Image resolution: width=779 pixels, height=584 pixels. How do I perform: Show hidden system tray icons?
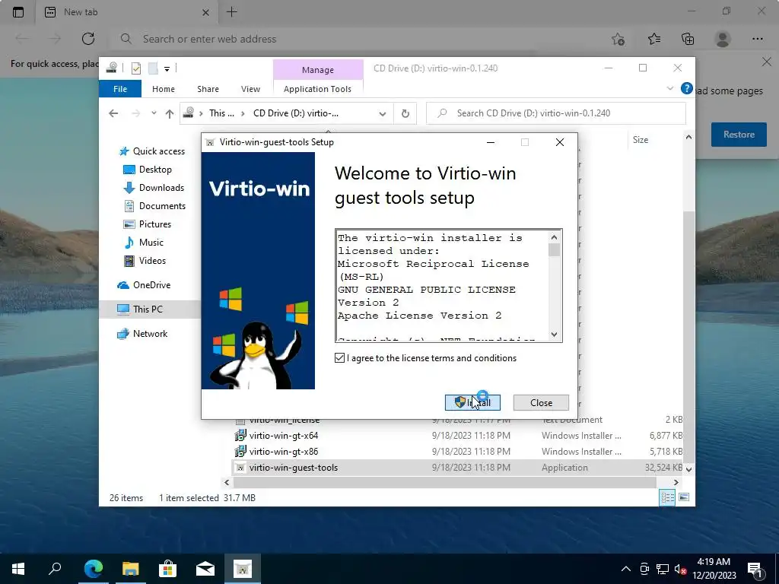626,569
